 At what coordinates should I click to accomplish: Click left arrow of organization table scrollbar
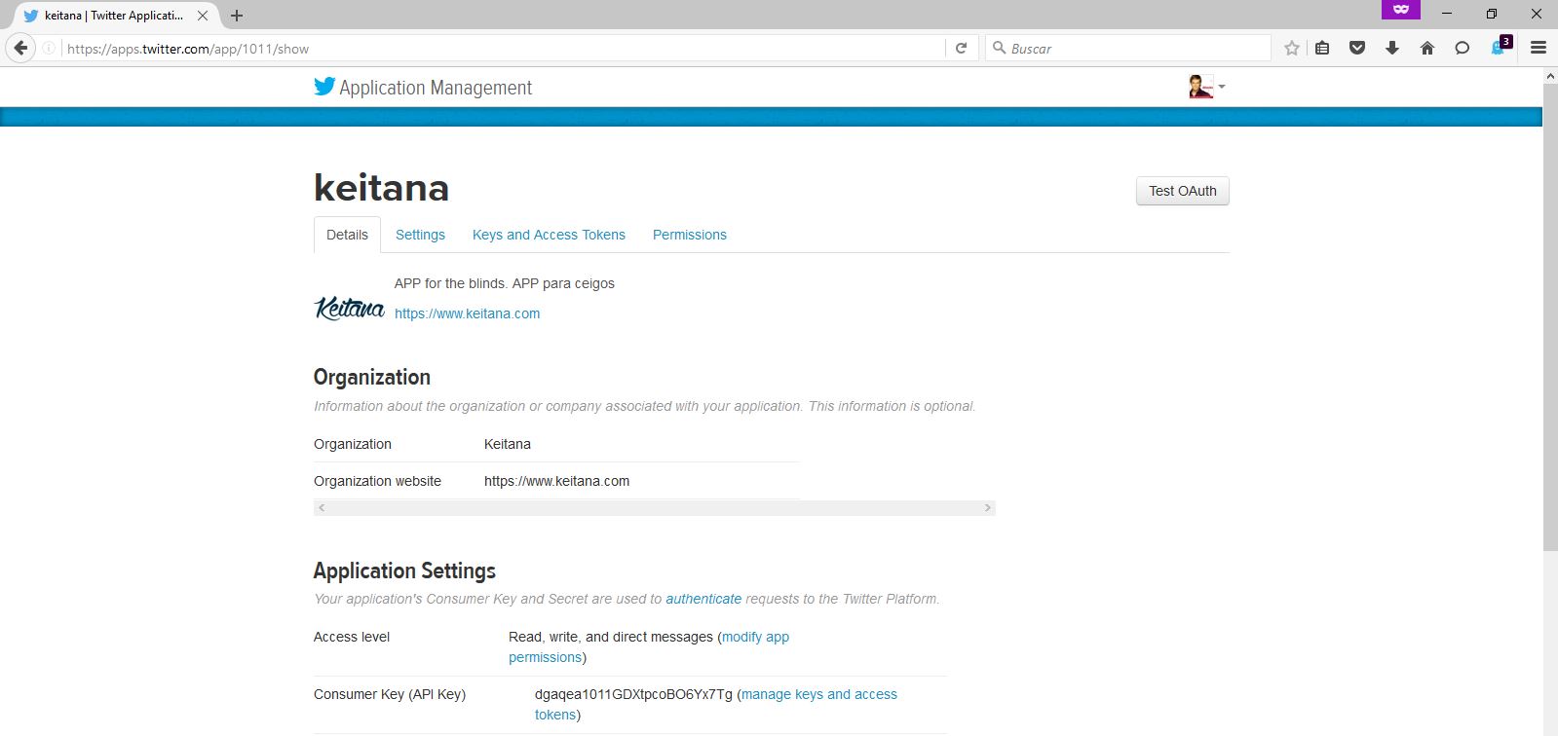point(322,508)
